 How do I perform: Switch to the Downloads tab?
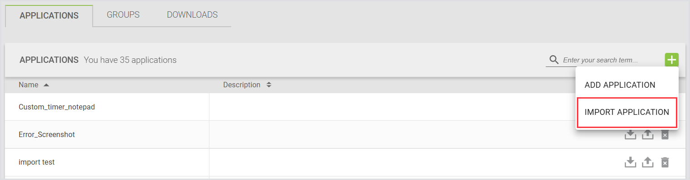click(x=192, y=15)
